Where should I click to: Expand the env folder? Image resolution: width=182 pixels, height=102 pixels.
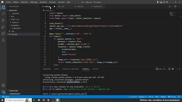(x=13, y=16)
